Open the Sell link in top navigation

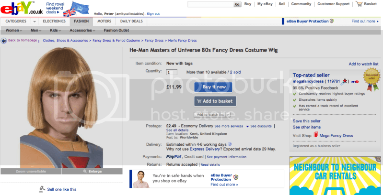(x=282, y=4)
